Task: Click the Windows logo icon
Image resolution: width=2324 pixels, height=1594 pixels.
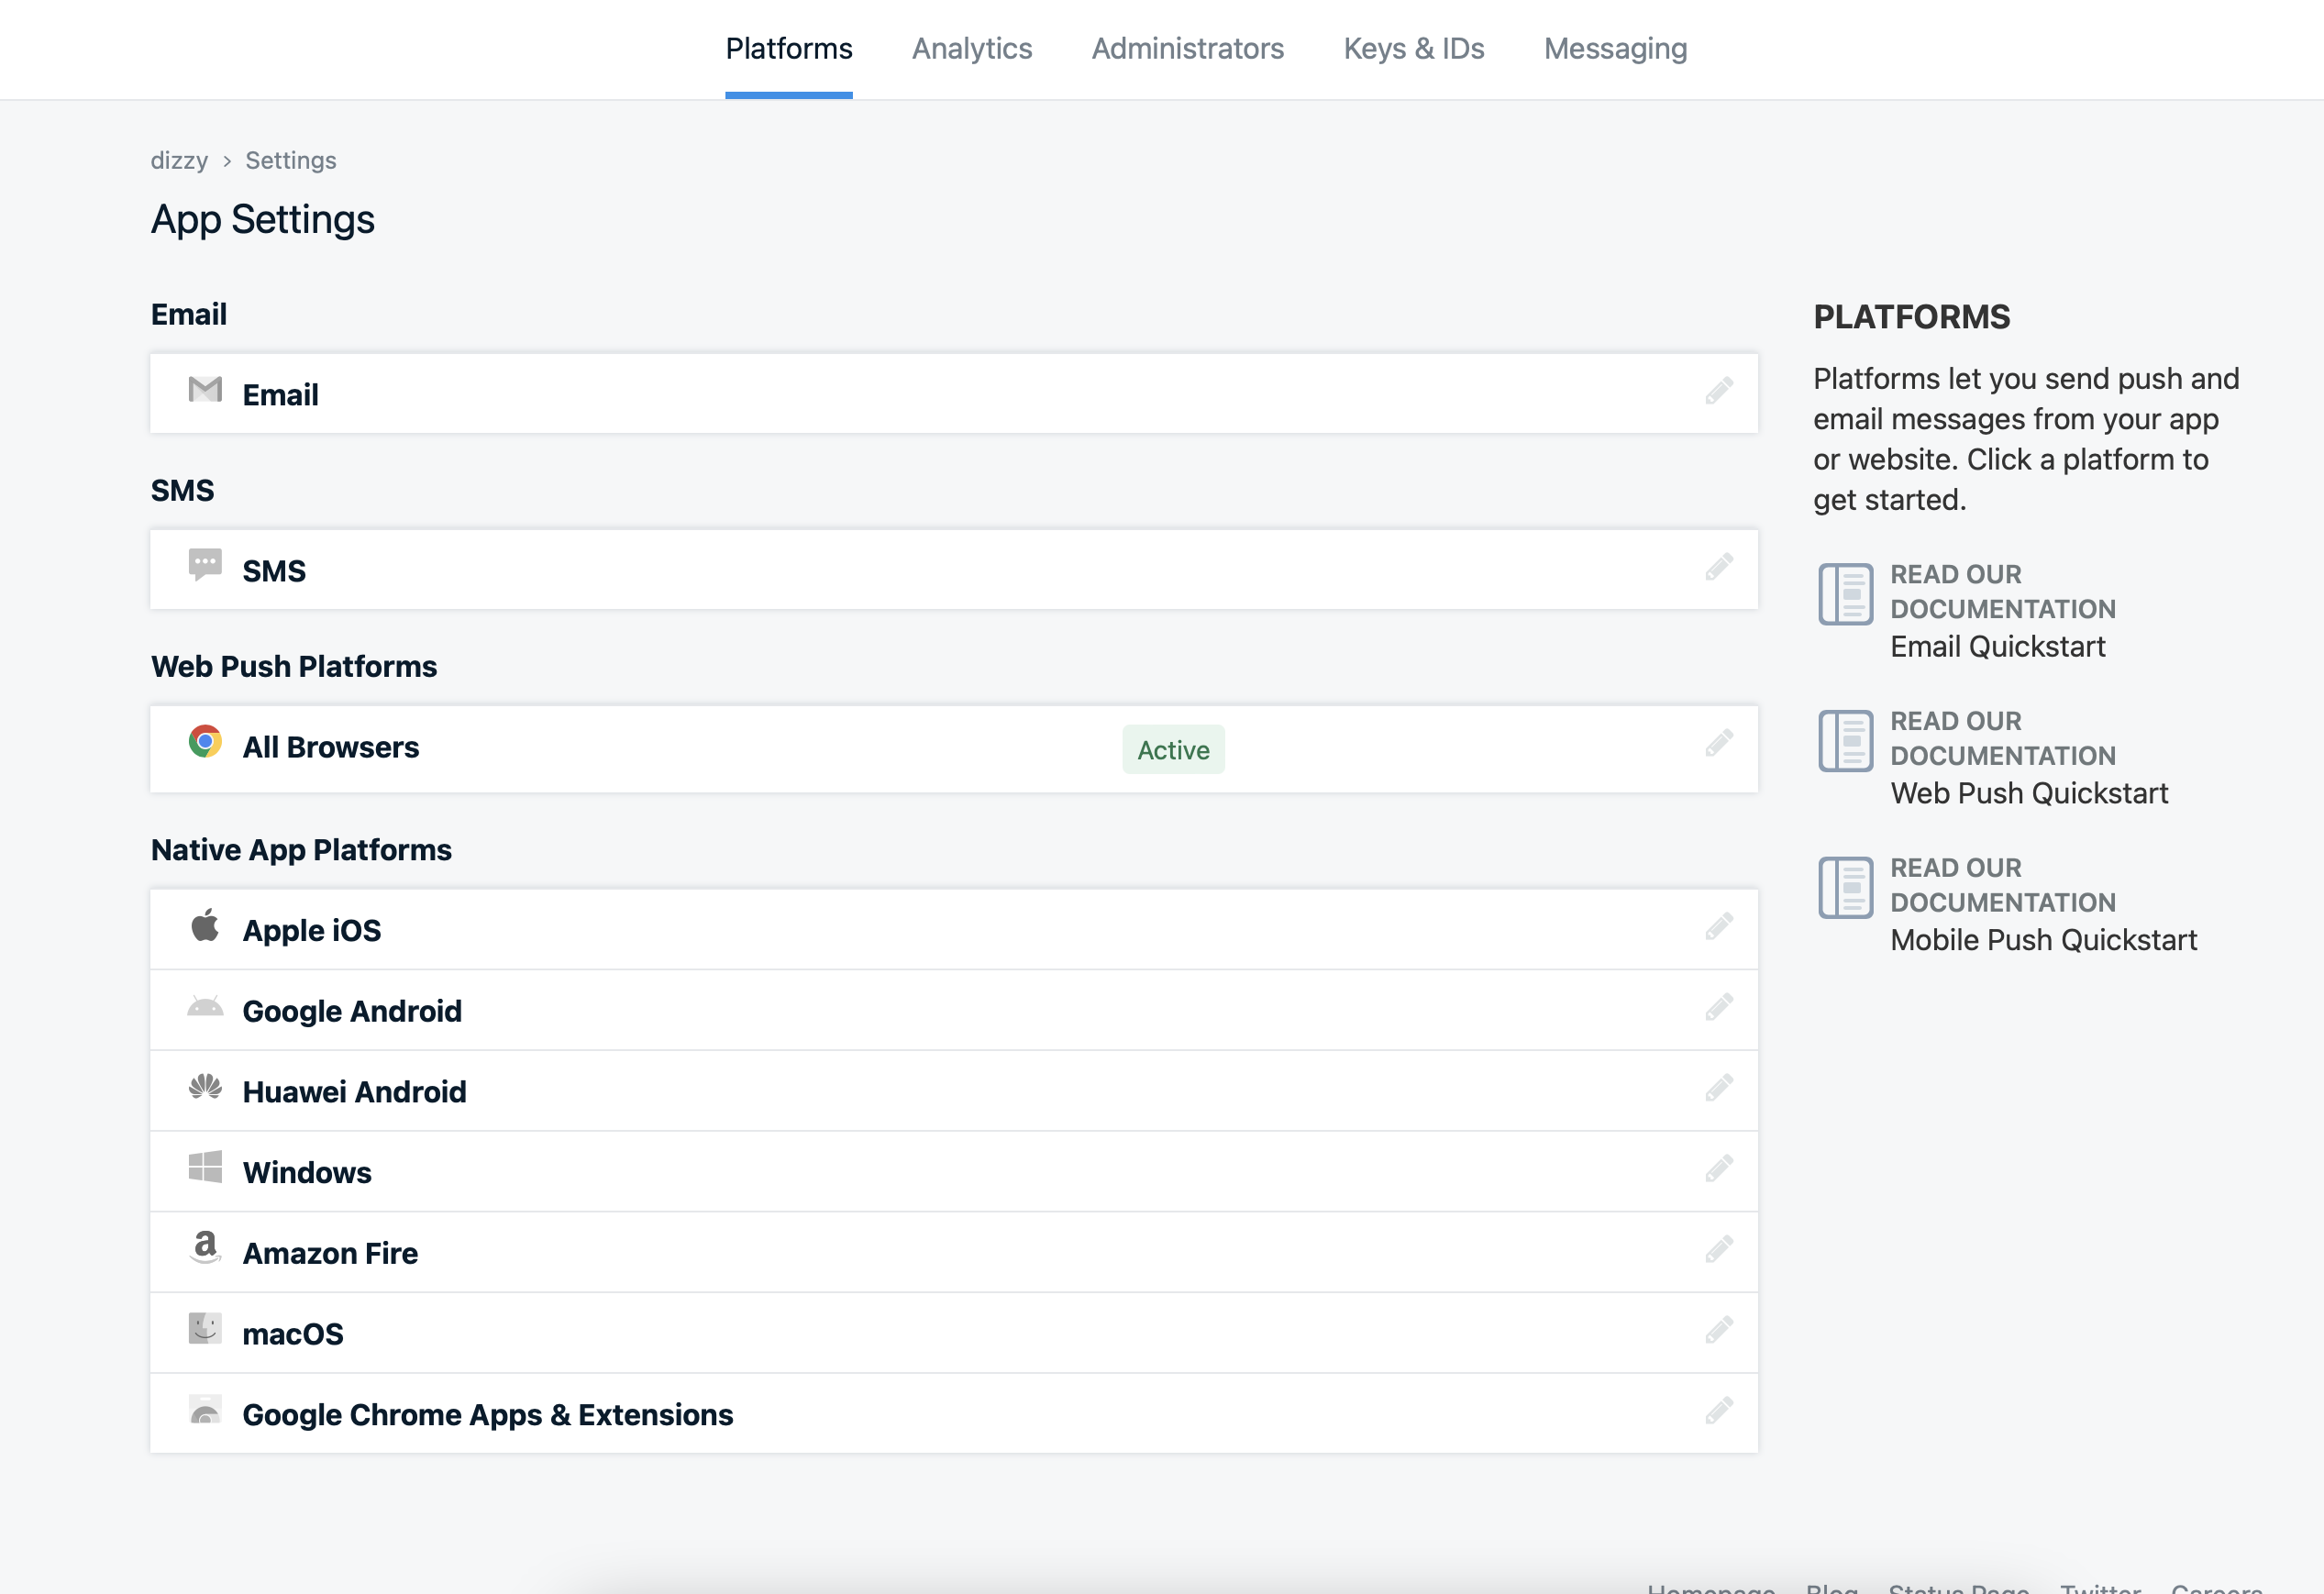Action: 205,1167
